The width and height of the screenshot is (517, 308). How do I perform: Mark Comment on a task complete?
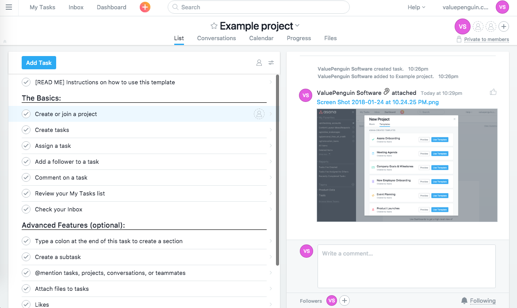26,177
